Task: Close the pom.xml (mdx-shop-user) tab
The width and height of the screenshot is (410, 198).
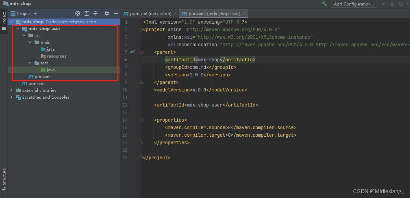Action: pos(244,14)
